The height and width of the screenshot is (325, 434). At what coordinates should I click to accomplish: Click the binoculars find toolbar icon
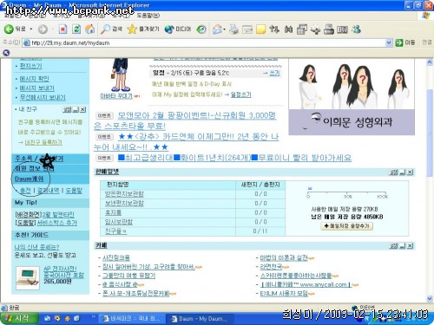(x=288, y=29)
